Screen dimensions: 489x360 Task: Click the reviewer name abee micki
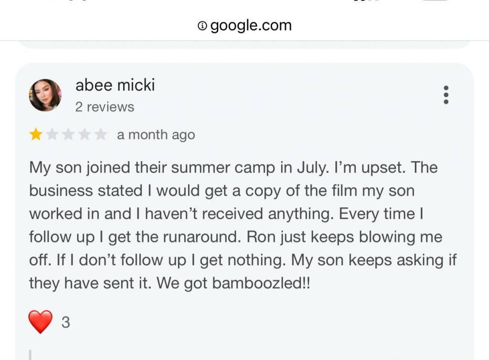[x=115, y=85]
